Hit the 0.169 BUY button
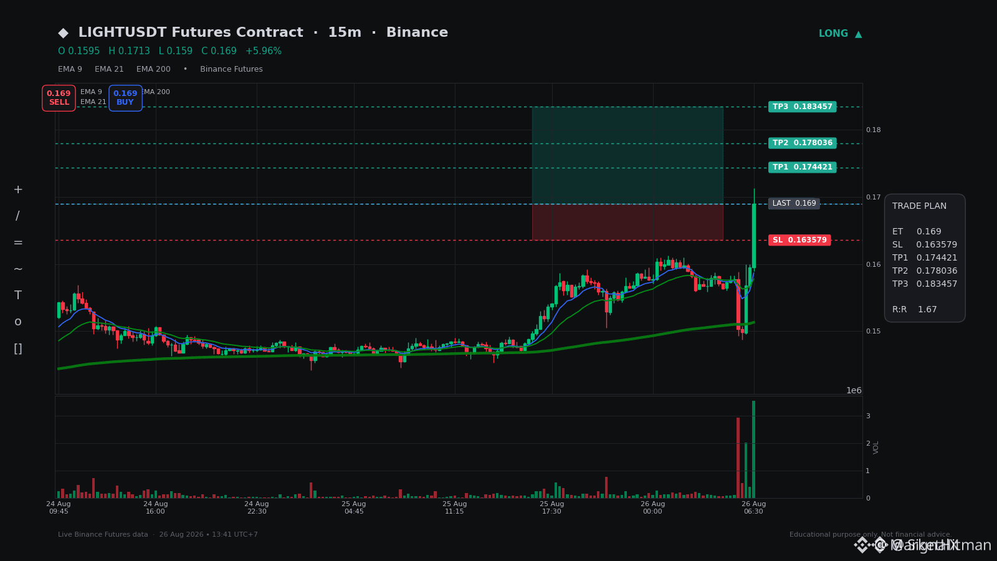Screen dimensions: 997x561 125,98
